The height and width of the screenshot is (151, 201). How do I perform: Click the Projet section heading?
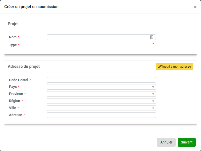tap(13, 24)
